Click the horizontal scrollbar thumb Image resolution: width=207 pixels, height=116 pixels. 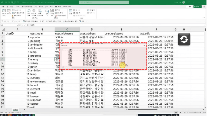[143, 110]
